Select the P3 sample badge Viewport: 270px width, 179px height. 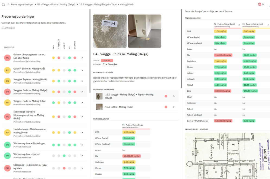(7, 81)
